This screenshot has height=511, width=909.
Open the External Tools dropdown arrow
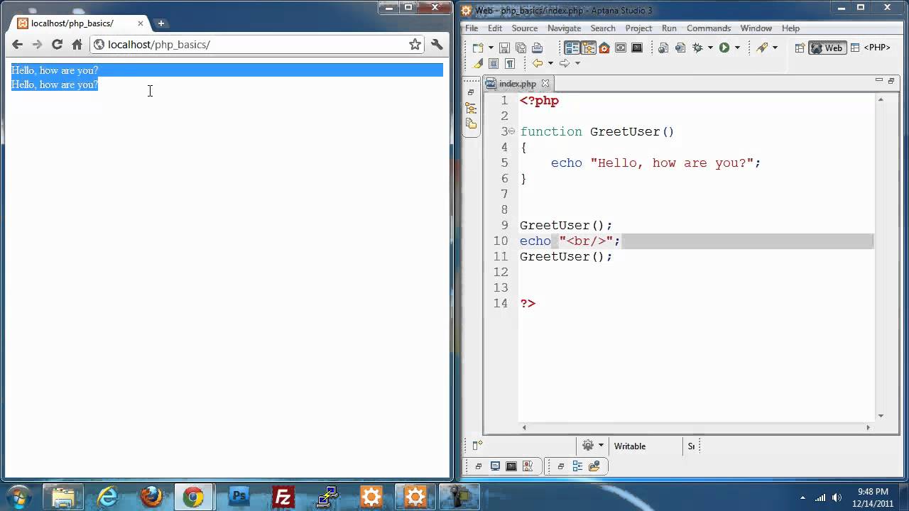[775, 48]
